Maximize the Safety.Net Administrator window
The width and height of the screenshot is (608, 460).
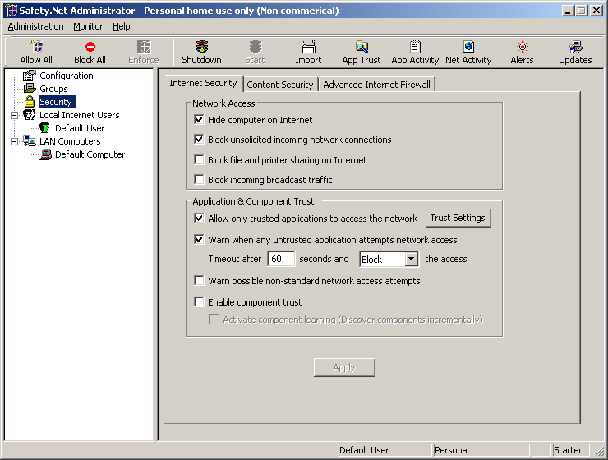click(x=581, y=11)
